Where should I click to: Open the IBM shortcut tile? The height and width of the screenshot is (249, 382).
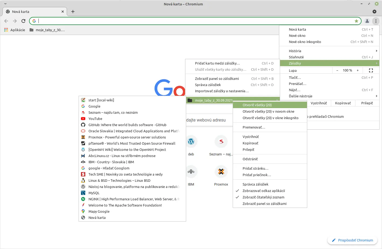(x=191, y=176)
